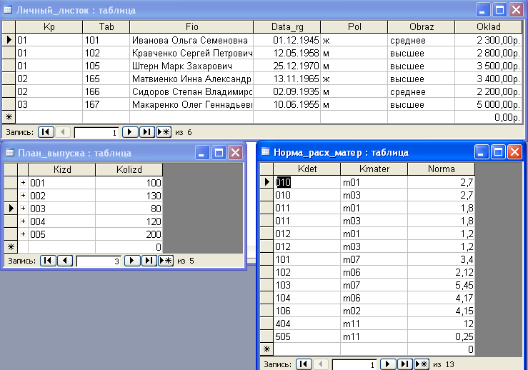Select the Kdet column header
This screenshot has width=528, height=370.
click(x=307, y=169)
